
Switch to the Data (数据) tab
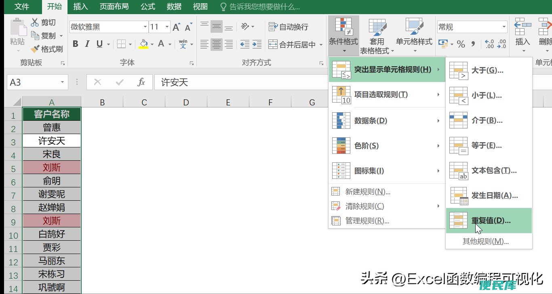click(x=174, y=6)
